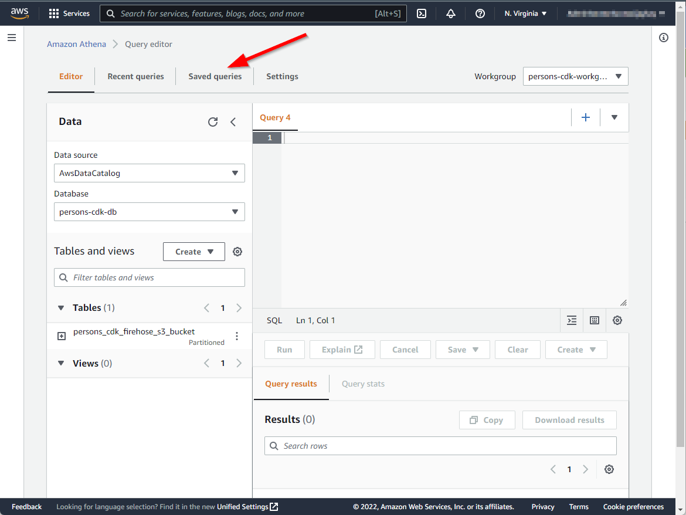Expand the persons_cdk_firehose_s3_bucket table columns
686x515 pixels.
[x=62, y=336]
